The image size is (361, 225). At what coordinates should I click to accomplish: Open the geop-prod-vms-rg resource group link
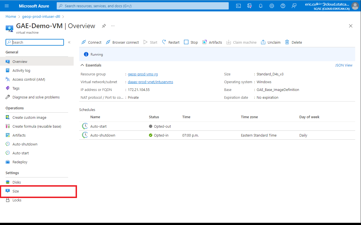143,74
